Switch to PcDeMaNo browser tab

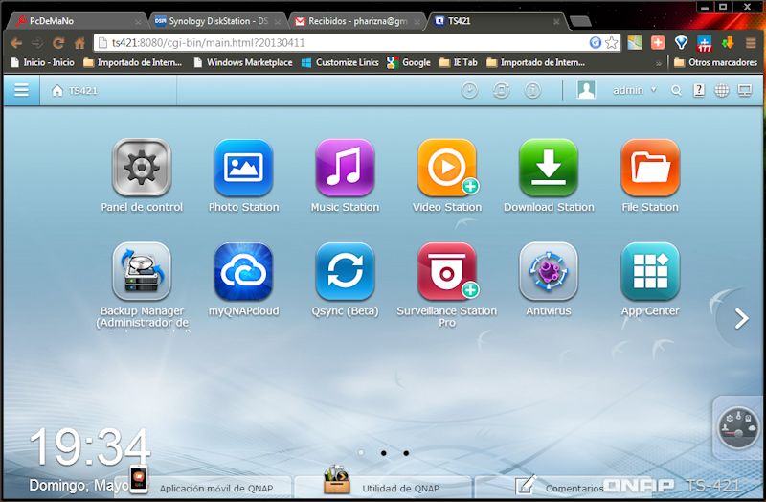(76, 21)
